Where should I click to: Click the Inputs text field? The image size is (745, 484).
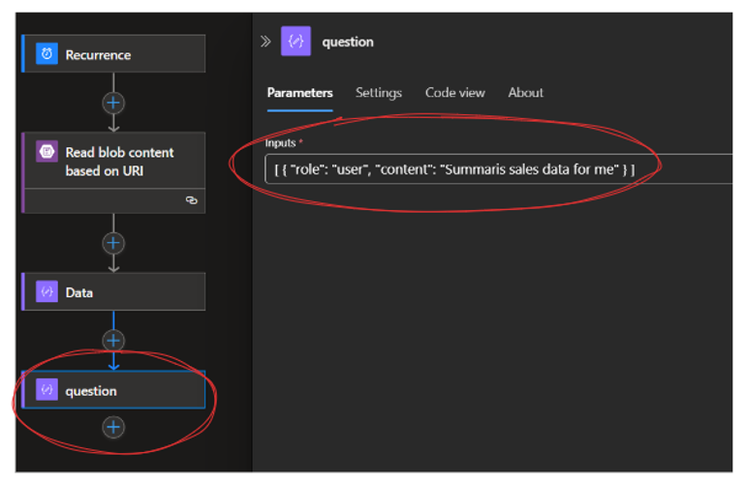(x=498, y=169)
